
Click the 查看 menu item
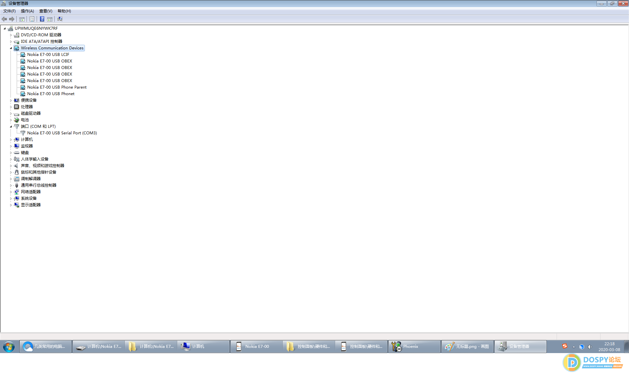(46, 11)
